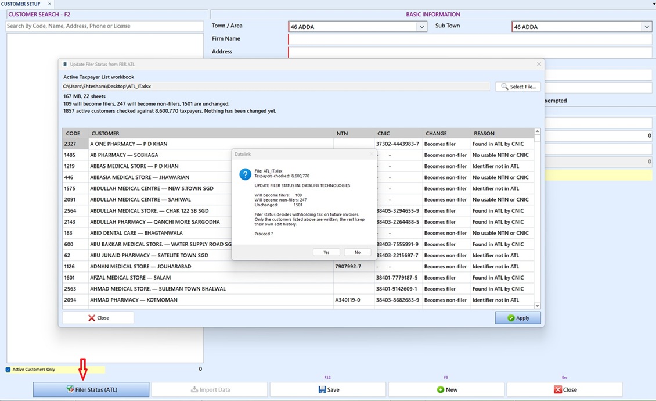Click the customer search input field

[x=104, y=26]
